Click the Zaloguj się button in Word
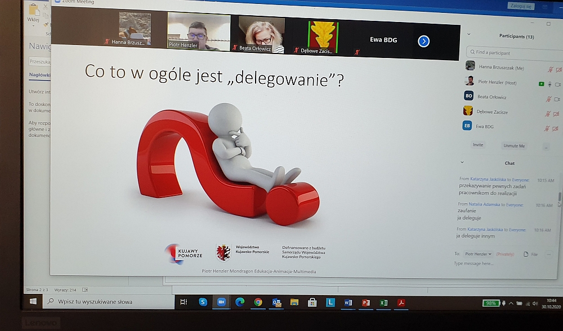The width and height of the screenshot is (563, 331). [x=521, y=6]
